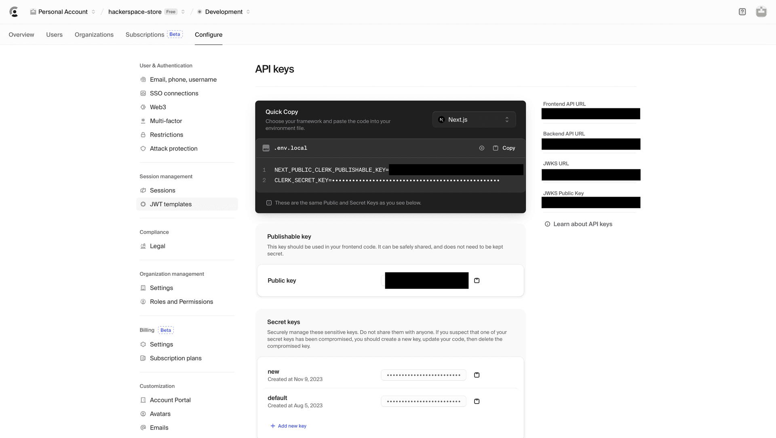This screenshot has width=776, height=438.
Task: Switch to the Overview tab
Action: [21, 35]
